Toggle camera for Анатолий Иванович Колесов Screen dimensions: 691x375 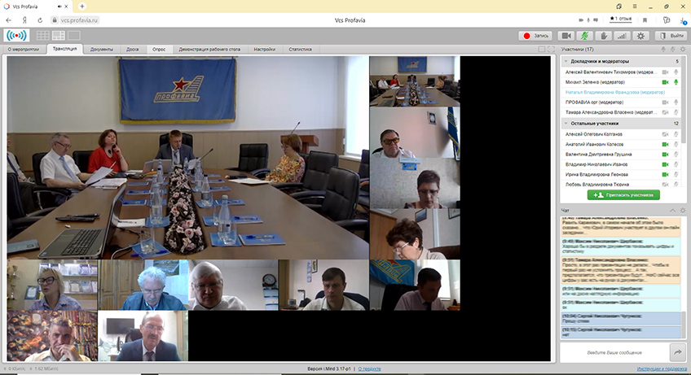(666, 144)
